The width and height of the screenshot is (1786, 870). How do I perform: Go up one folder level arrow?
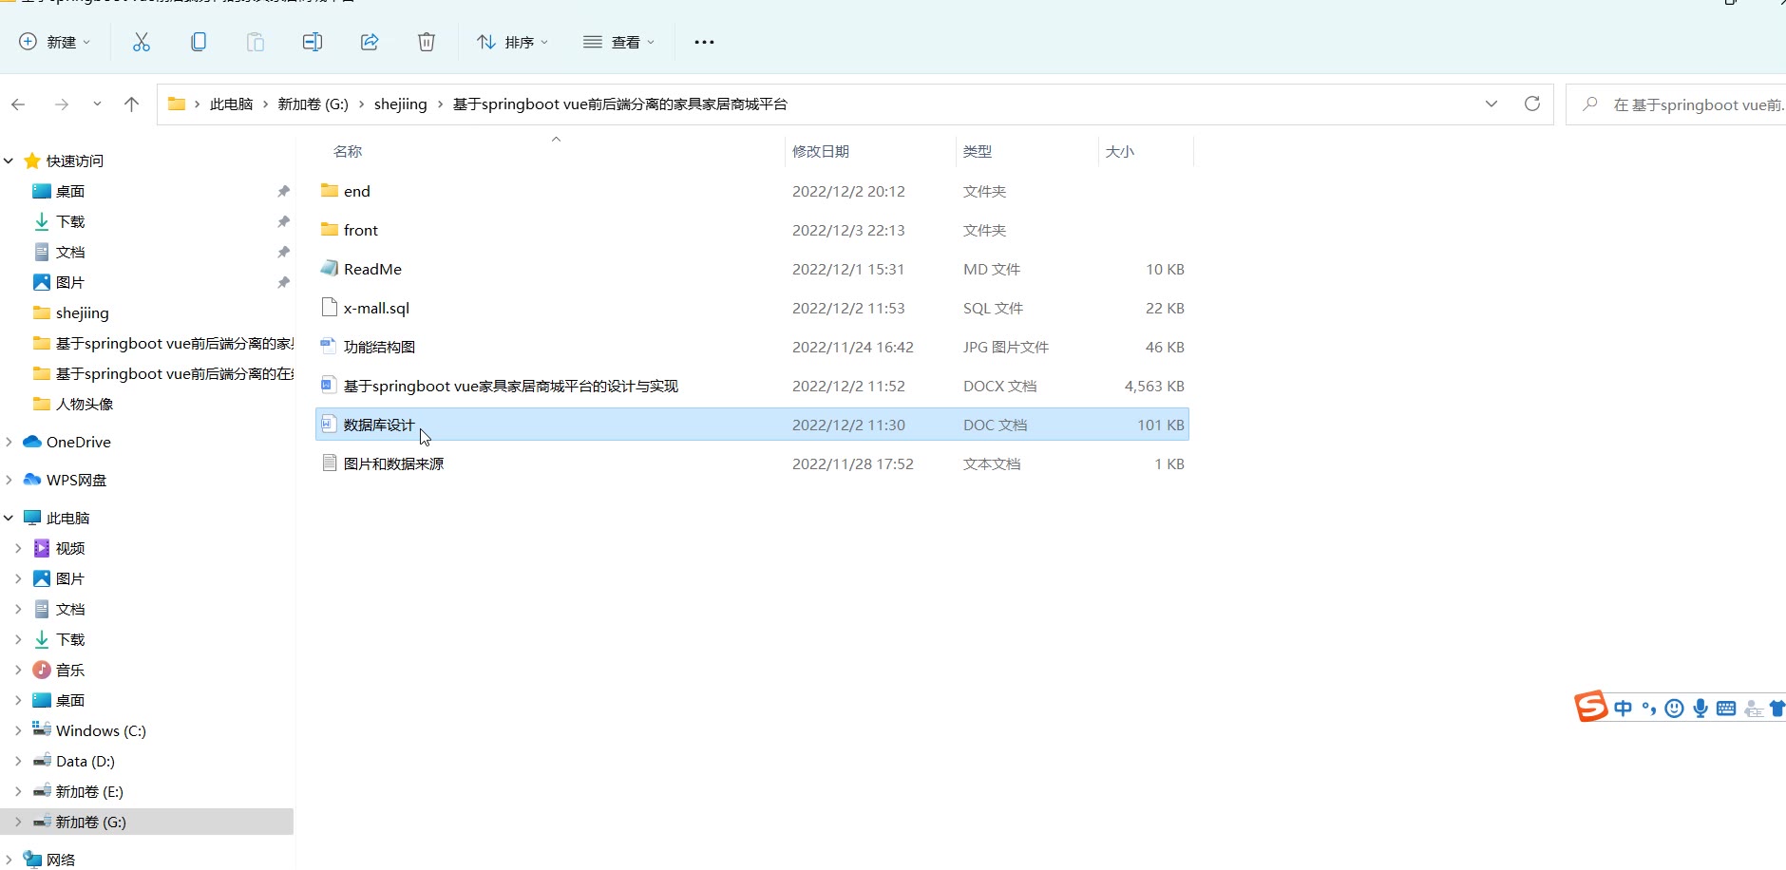point(131,104)
